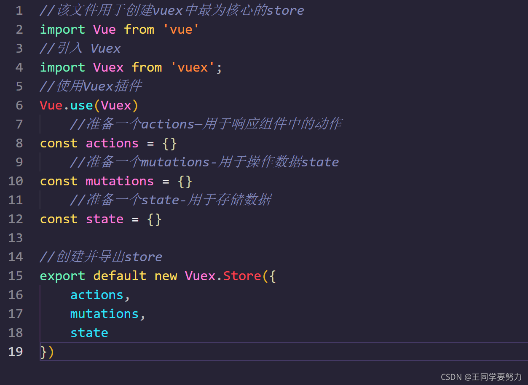Click the const keyword on line 12
This screenshot has height=385, width=528.
[x=59, y=219]
